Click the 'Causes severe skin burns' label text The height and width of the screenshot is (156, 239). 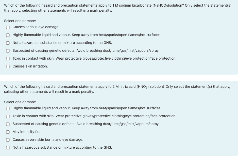(x=48, y=140)
